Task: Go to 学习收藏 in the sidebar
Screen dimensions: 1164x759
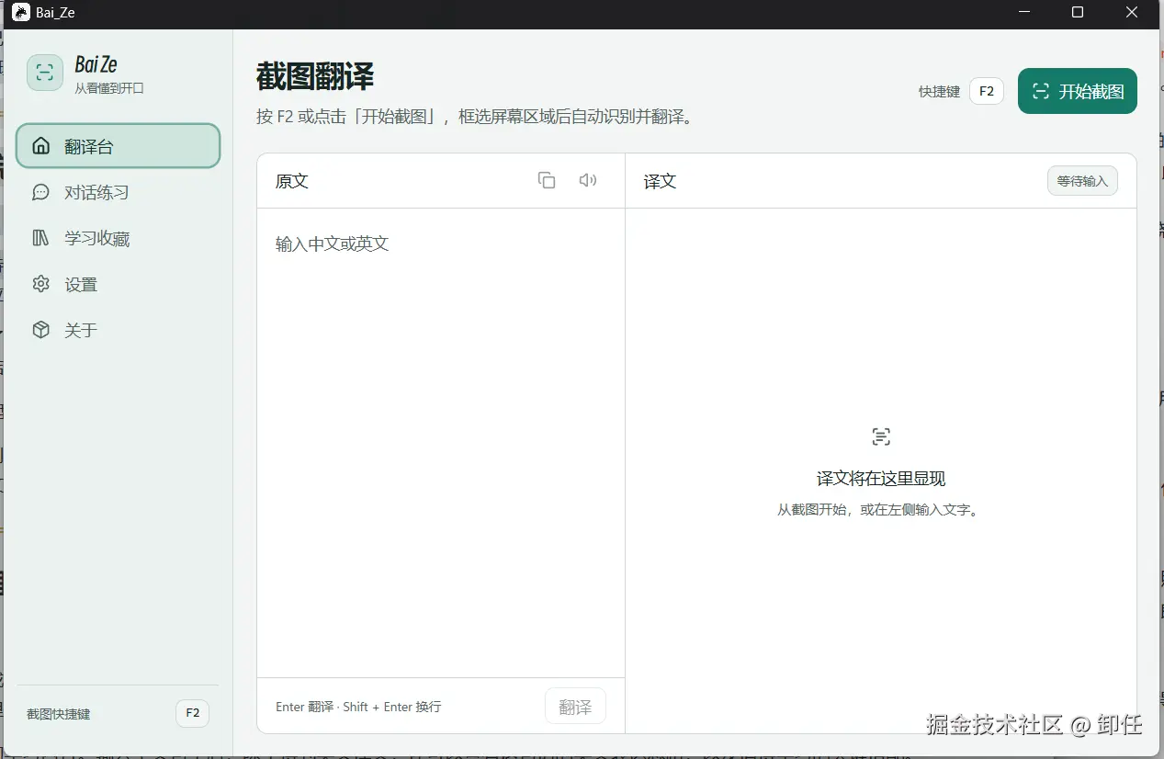Action: 119,238
